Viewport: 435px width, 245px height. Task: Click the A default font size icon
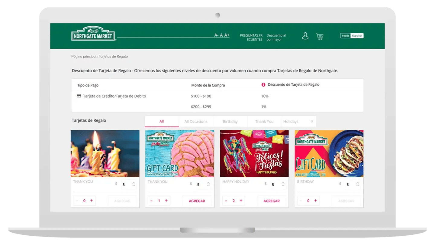221,35
